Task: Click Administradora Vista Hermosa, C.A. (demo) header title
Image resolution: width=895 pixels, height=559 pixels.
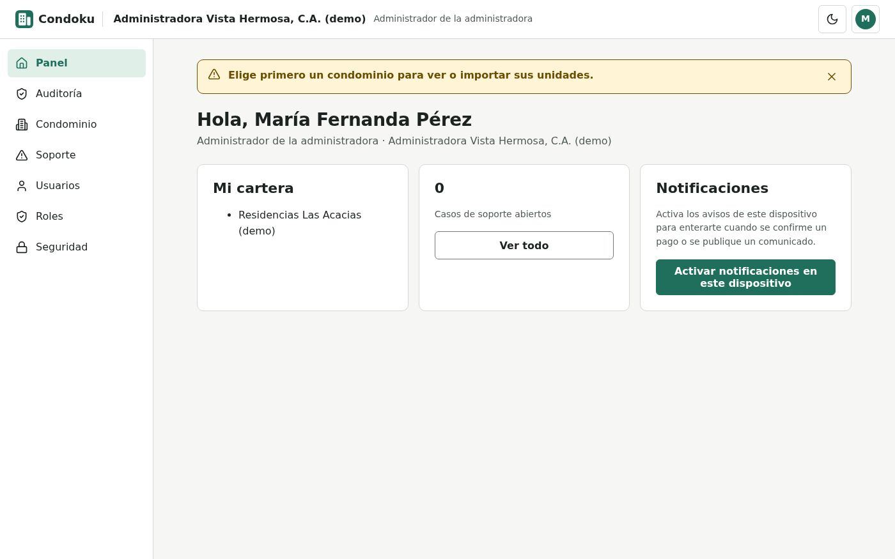Action: (240, 19)
